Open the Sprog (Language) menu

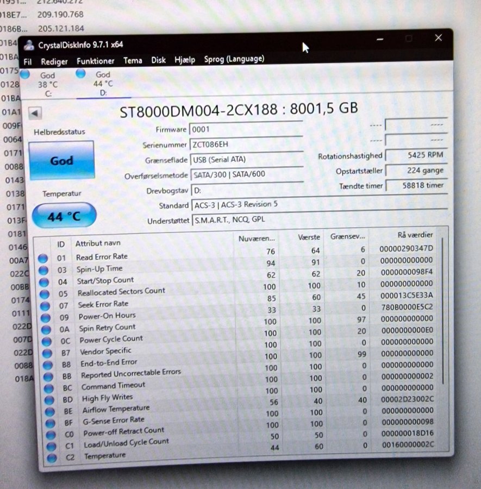(234, 59)
